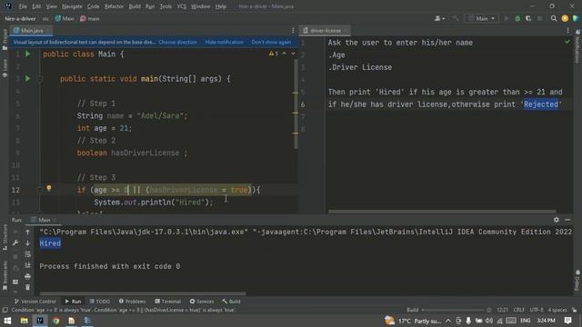
Task: Click the warnings count indicator
Action: tap(274, 54)
